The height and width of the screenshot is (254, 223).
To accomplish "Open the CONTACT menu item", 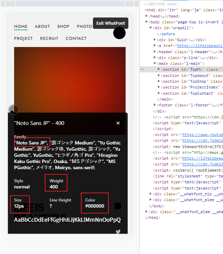I will click(76, 38).
